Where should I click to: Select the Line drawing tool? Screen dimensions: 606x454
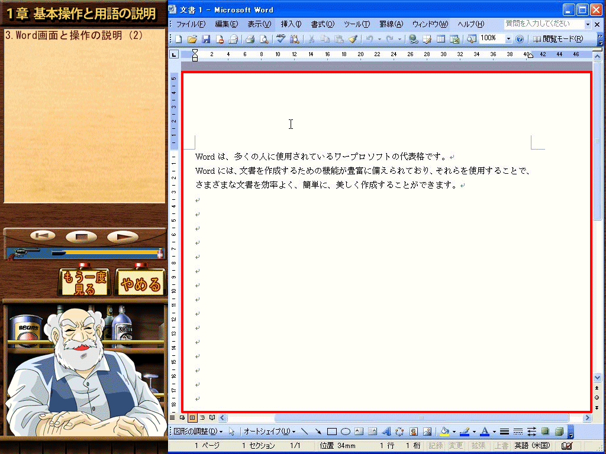point(305,431)
